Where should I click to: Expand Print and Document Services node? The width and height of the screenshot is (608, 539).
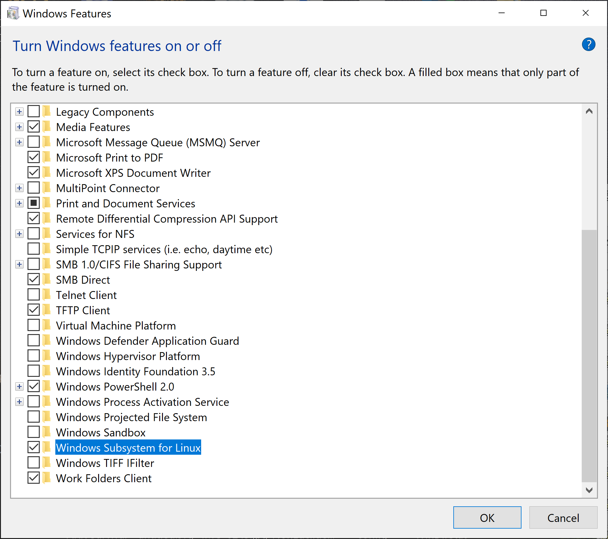(20, 203)
